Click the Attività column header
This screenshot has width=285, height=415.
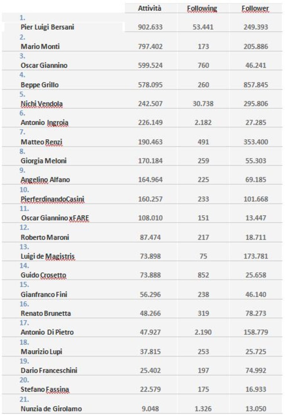[149, 8]
